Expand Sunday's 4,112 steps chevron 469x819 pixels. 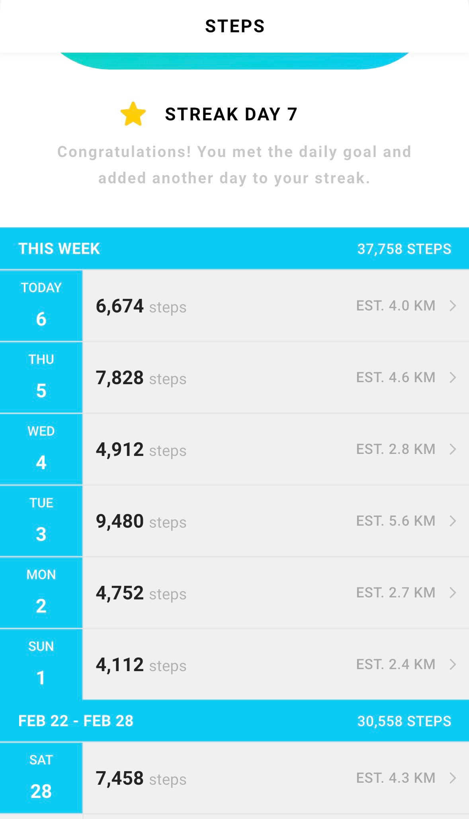click(452, 664)
